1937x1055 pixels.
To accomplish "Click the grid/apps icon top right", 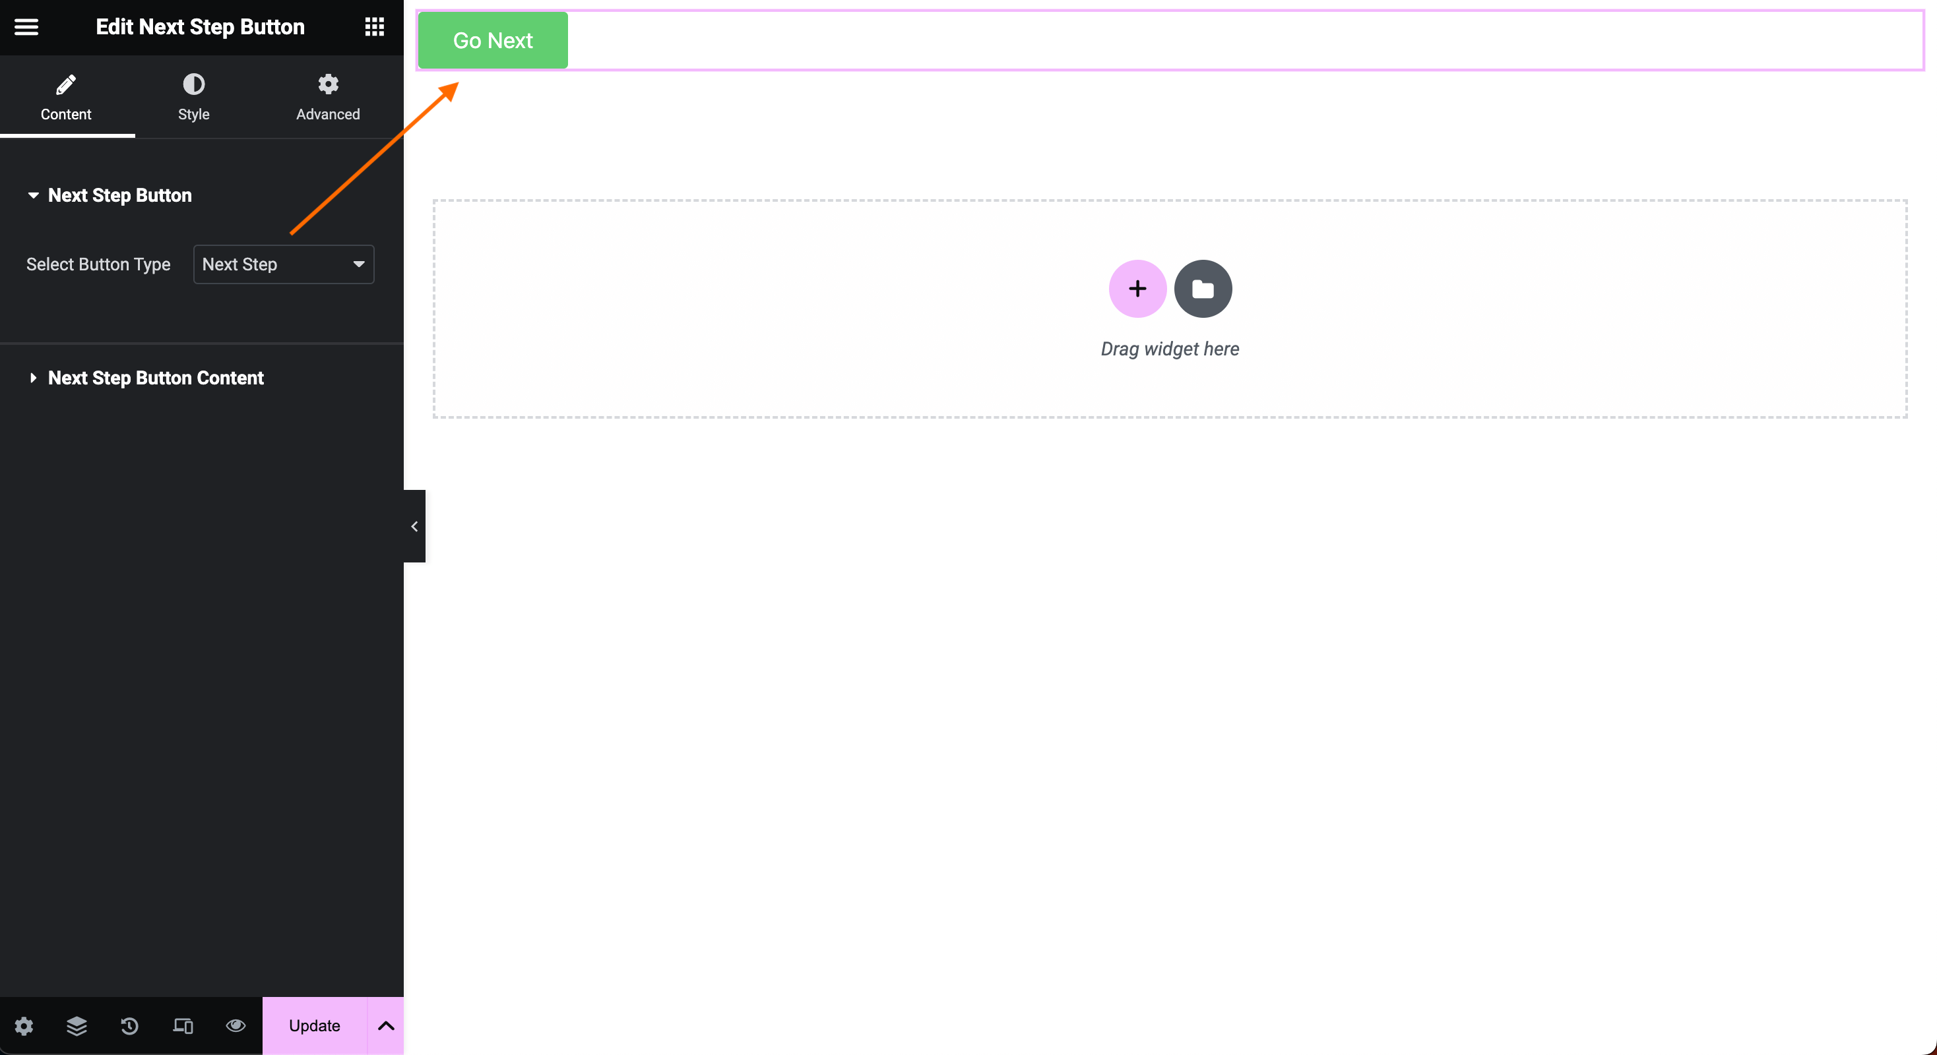I will [x=374, y=26].
